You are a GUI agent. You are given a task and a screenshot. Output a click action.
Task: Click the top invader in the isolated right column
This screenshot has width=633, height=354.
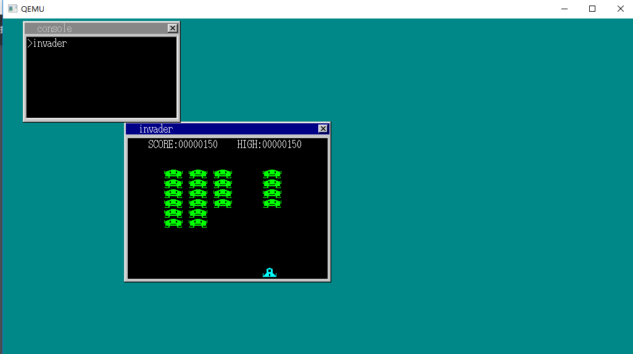point(272,174)
